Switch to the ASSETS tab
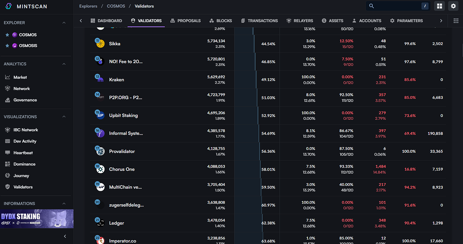This screenshot has height=244, width=463. pos(332,20)
